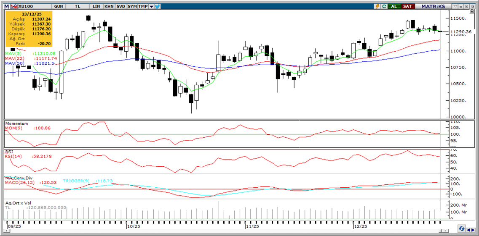Screen dimensions: 479x236
Task: Select the SYM toolbar item
Action: pyautogui.click(x=132, y=6)
